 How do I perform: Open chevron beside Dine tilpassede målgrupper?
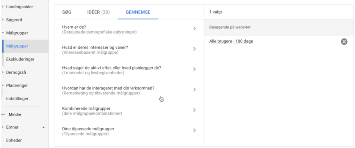click(x=194, y=130)
